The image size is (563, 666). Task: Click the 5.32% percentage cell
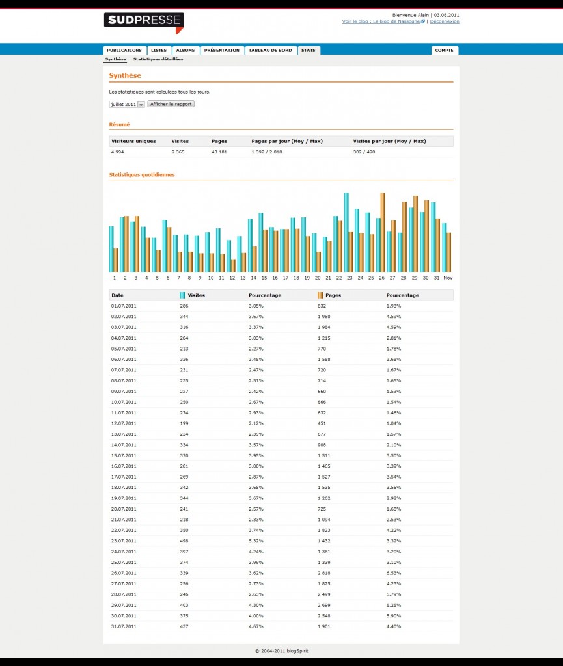tap(256, 541)
